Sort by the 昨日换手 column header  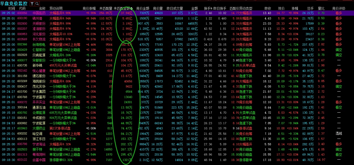point(220,9)
